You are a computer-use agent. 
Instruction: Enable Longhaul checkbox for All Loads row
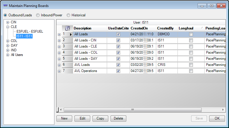point(191,34)
